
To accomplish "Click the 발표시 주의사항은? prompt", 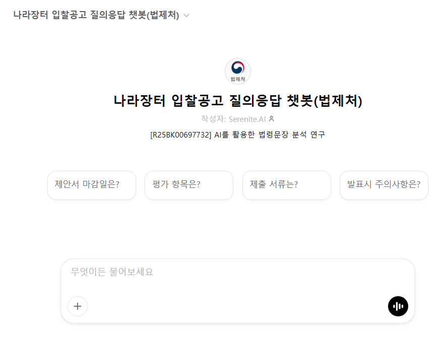I will tap(384, 185).
